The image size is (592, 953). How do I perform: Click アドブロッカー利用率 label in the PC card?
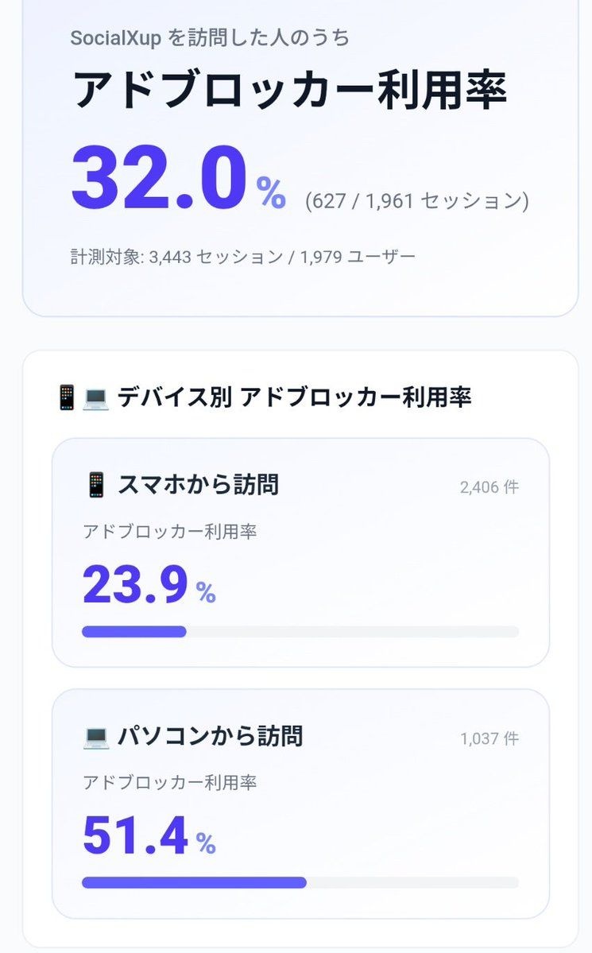pos(169,783)
